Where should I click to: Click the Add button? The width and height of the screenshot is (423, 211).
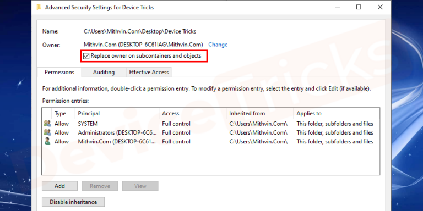click(59, 186)
